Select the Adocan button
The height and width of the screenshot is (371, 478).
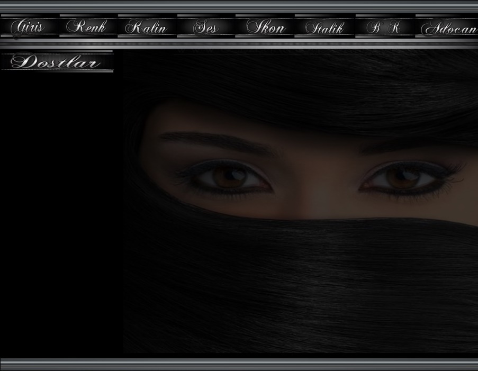[448, 26]
